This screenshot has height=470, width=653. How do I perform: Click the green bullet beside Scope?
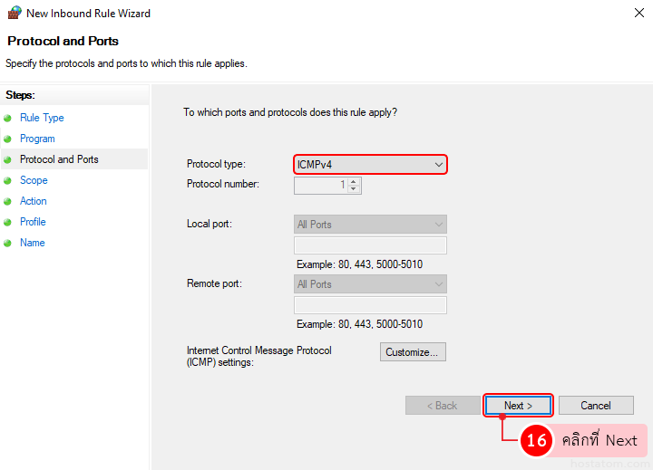(8, 181)
